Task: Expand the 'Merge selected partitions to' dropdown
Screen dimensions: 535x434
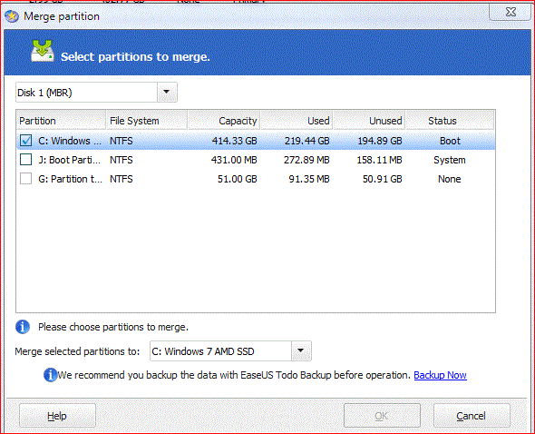Action: click(301, 351)
